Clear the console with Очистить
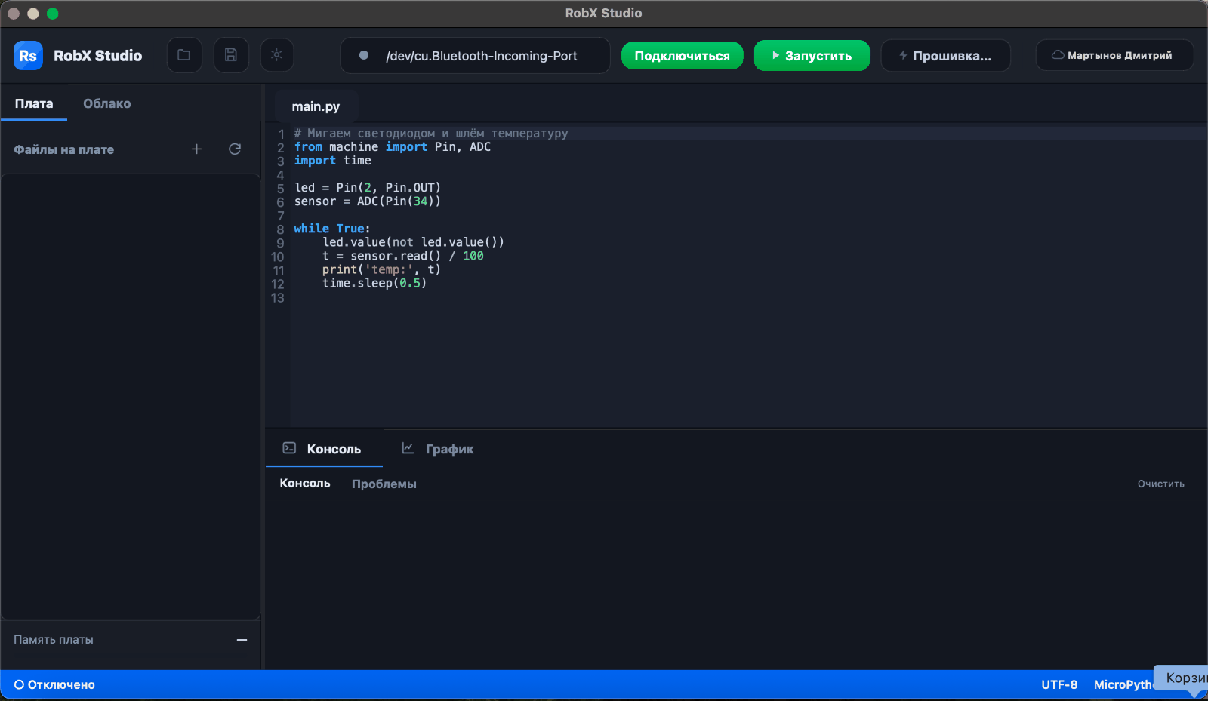 tap(1160, 484)
